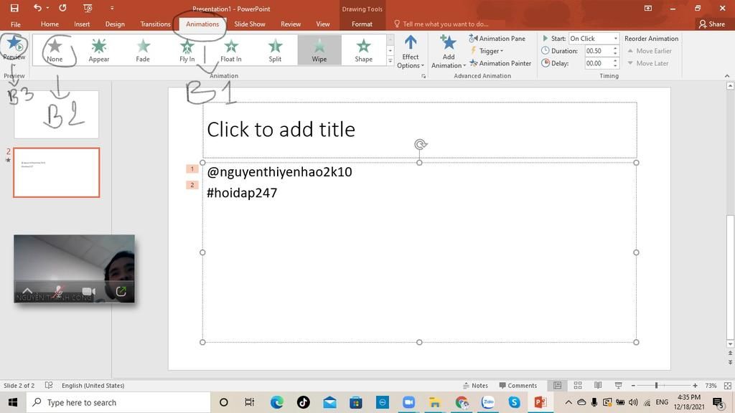Click the Redo icon in quick access toolbar
Viewport: 735px width, 413px height.
click(62, 8)
